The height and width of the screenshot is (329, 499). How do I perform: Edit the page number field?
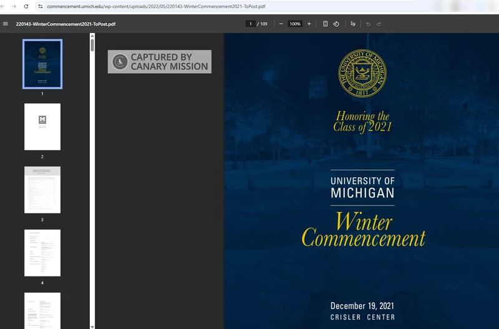point(251,24)
